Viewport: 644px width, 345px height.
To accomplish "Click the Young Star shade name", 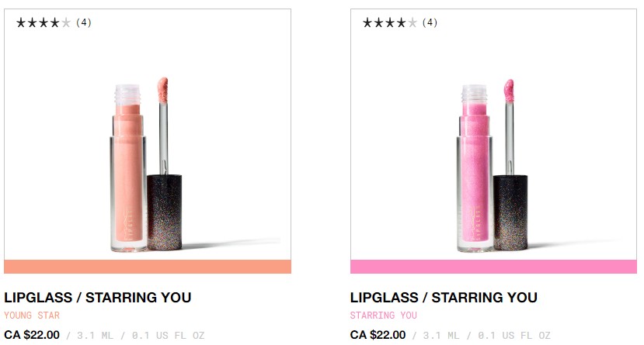I will [x=32, y=316].
